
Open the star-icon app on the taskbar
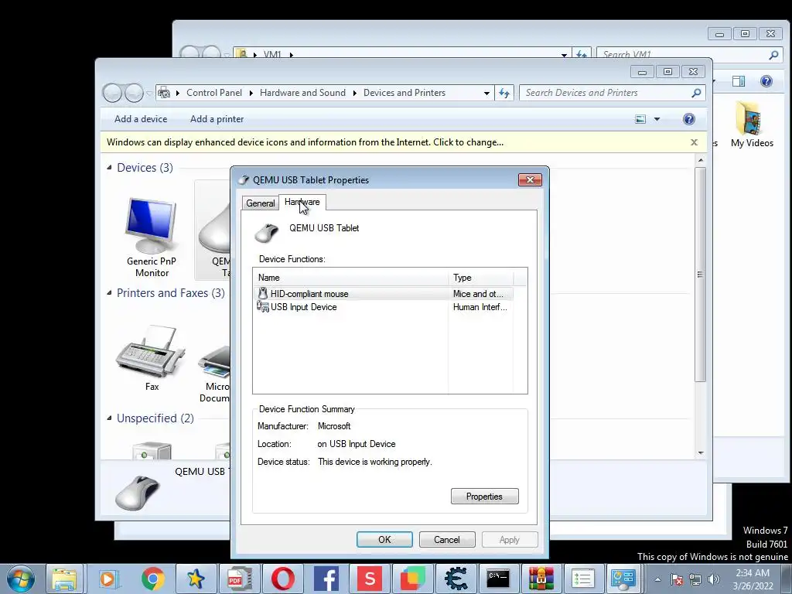196,579
